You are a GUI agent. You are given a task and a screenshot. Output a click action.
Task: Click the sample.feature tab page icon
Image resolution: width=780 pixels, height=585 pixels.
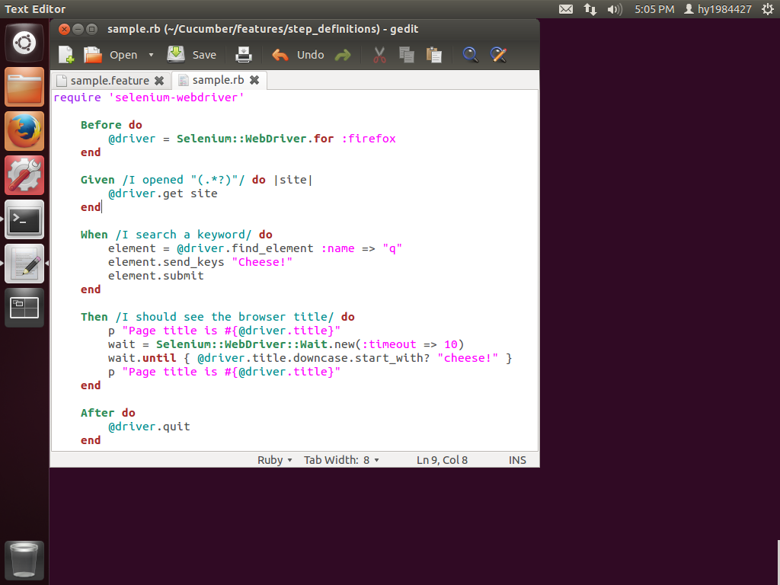[62, 81]
